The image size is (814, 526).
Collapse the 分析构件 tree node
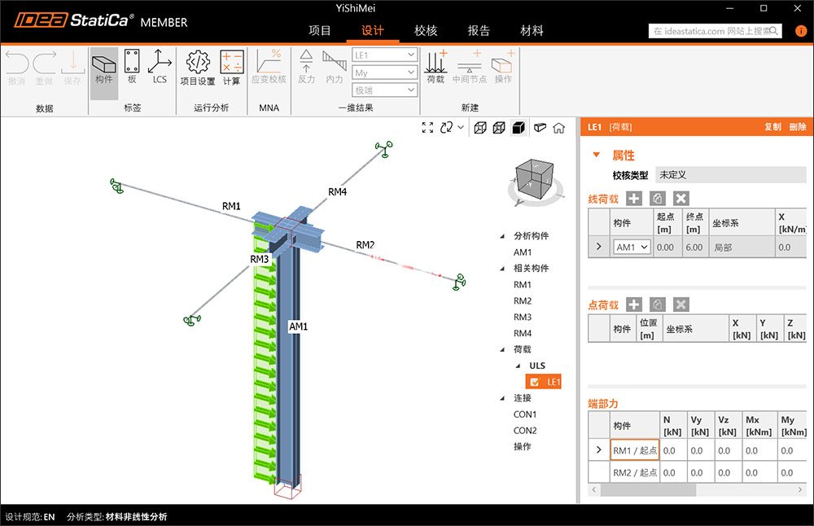click(502, 236)
